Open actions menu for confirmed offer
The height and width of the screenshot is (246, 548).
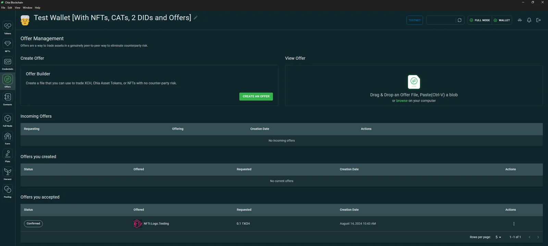point(514,224)
